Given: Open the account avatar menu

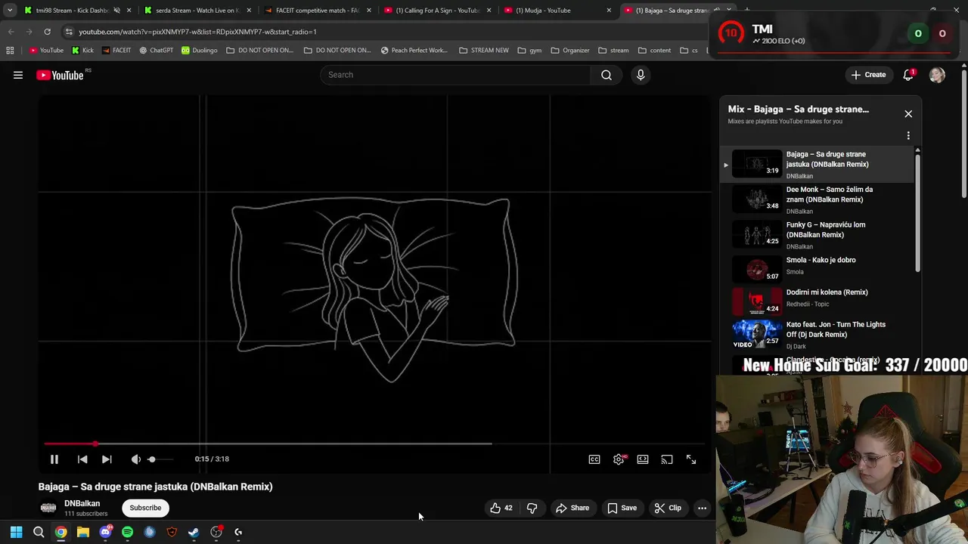Looking at the screenshot, I should (937, 75).
